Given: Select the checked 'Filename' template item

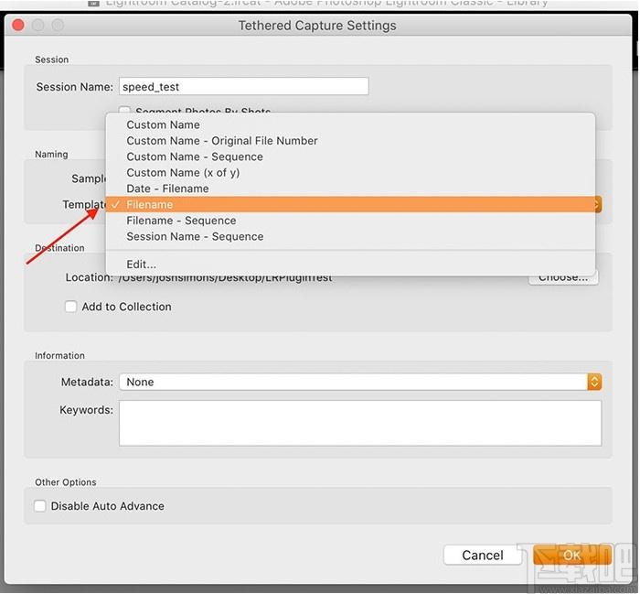Looking at the screenshot, I should pos(350,204).
